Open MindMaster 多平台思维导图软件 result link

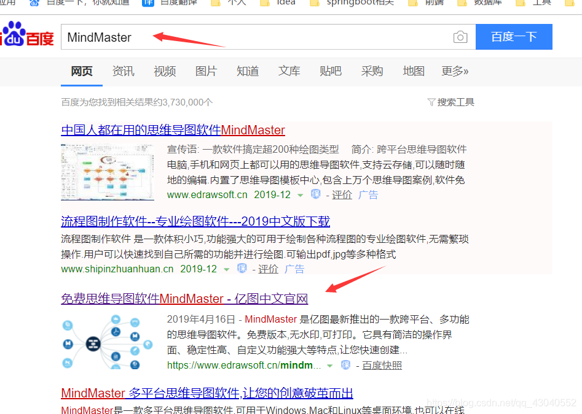click(207, 393)
